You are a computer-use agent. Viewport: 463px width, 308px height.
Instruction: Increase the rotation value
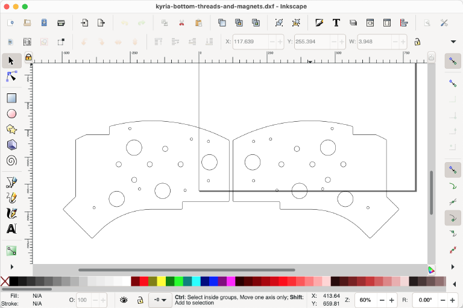pos(452,300)
